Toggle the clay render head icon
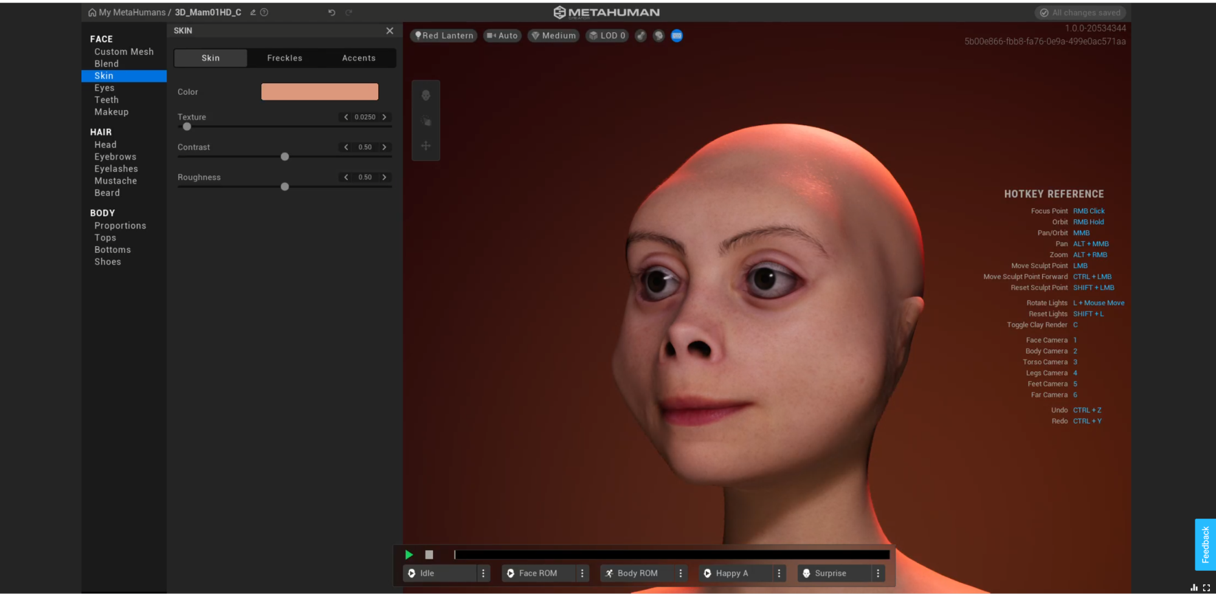The height and width of the screenshot is (594, 1216). (x=658, y=36)
